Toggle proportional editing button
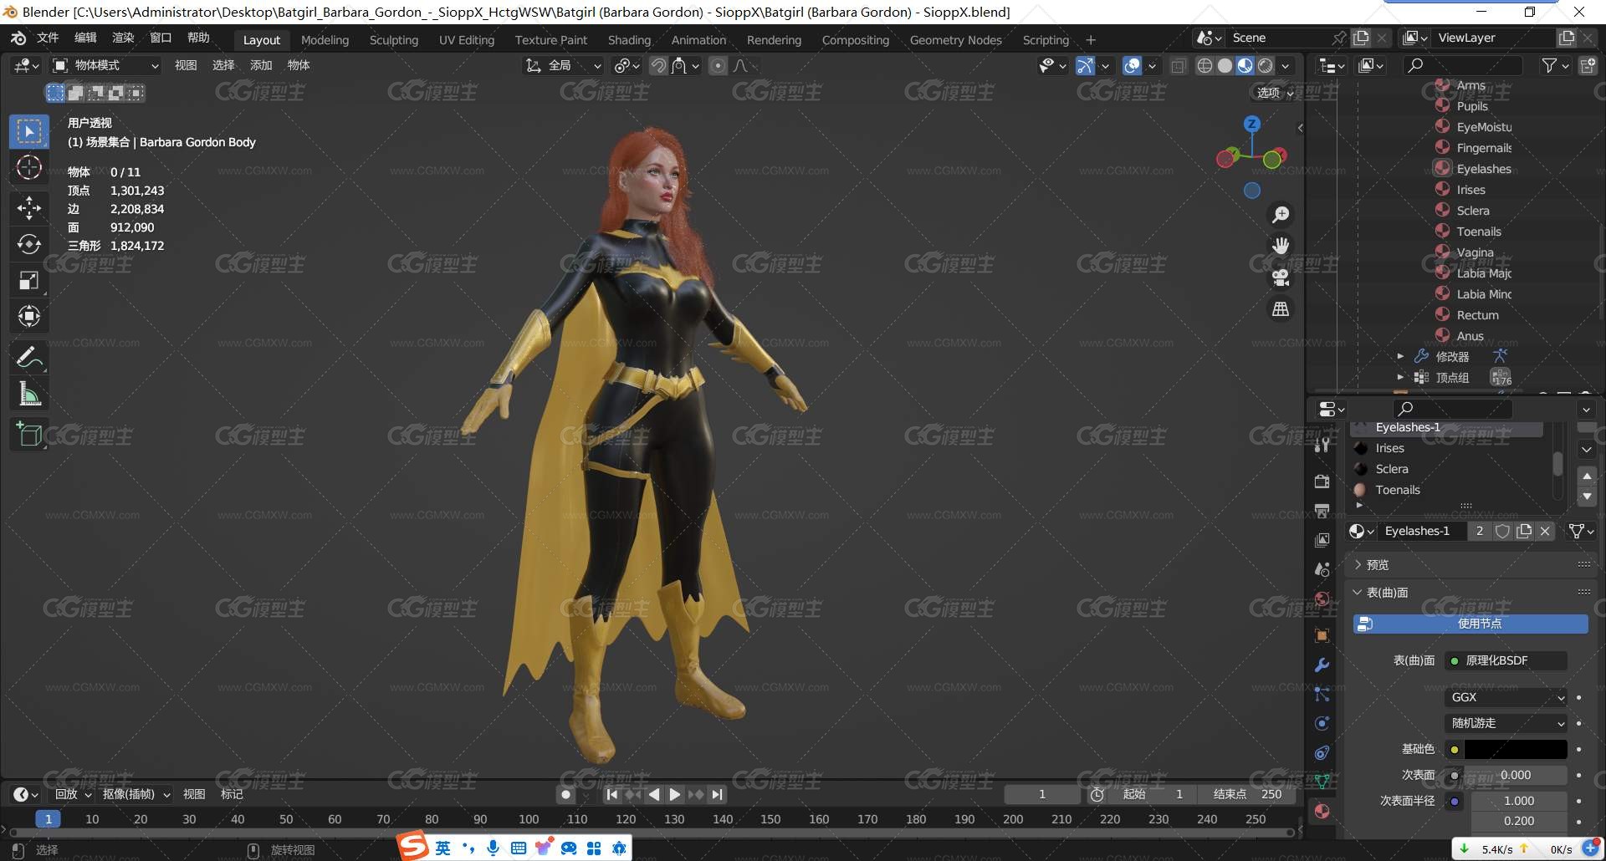 [718, 65]
